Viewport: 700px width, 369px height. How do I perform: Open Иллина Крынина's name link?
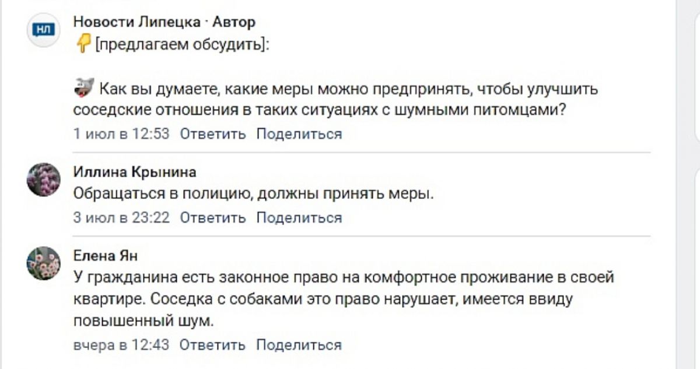[135, 171]
